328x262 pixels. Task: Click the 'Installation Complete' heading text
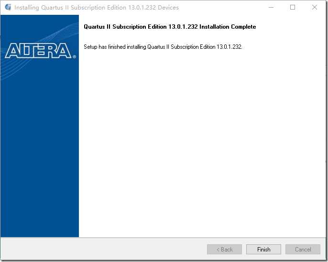170,27
